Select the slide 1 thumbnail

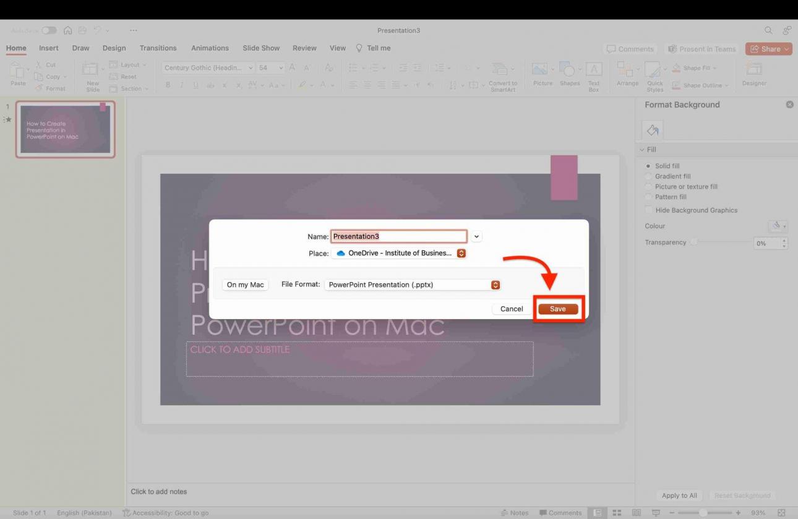pos(65,129)
